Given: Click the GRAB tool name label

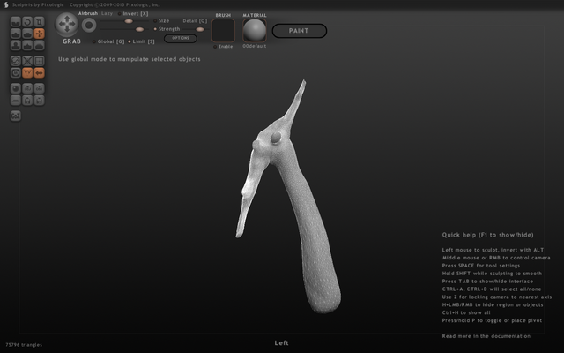Looking at the screenshot, I should [71, 41].
